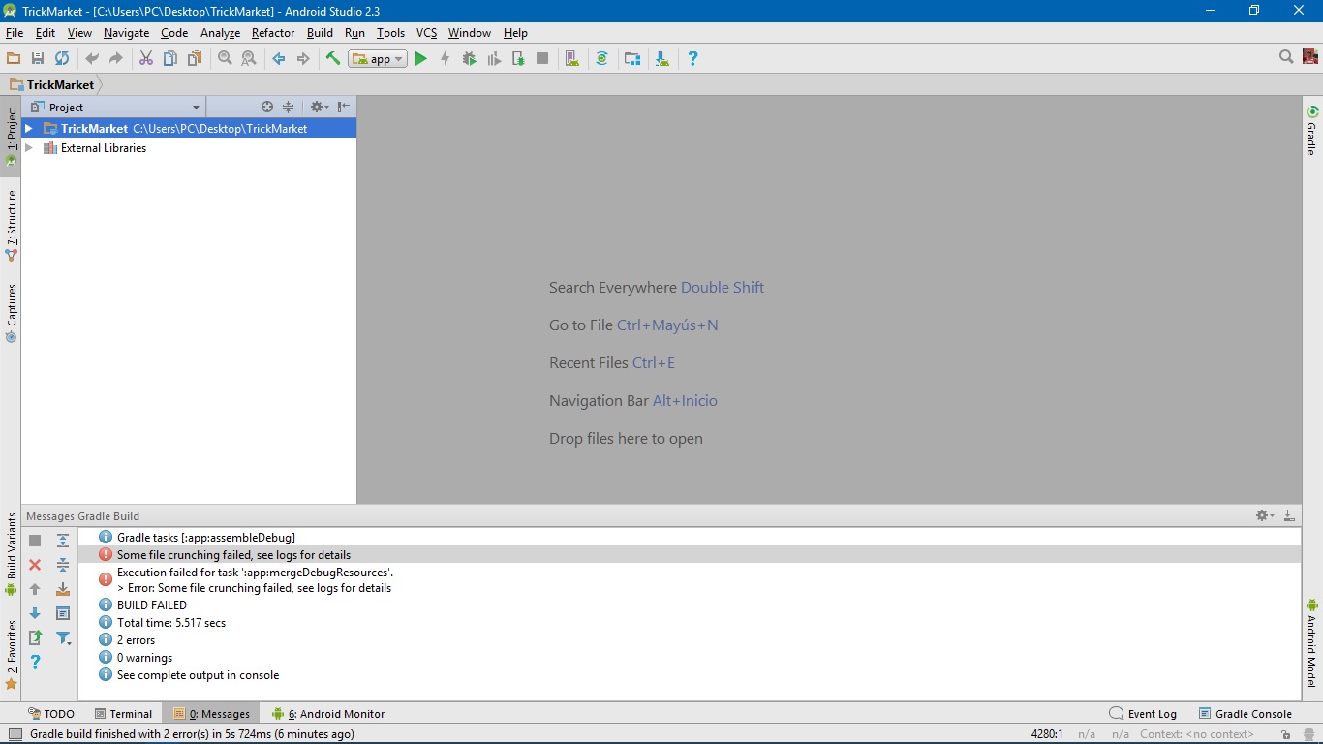Navigate back with the left arrow icon
The width and height of the screenshot is (1323, 744).
279,59
